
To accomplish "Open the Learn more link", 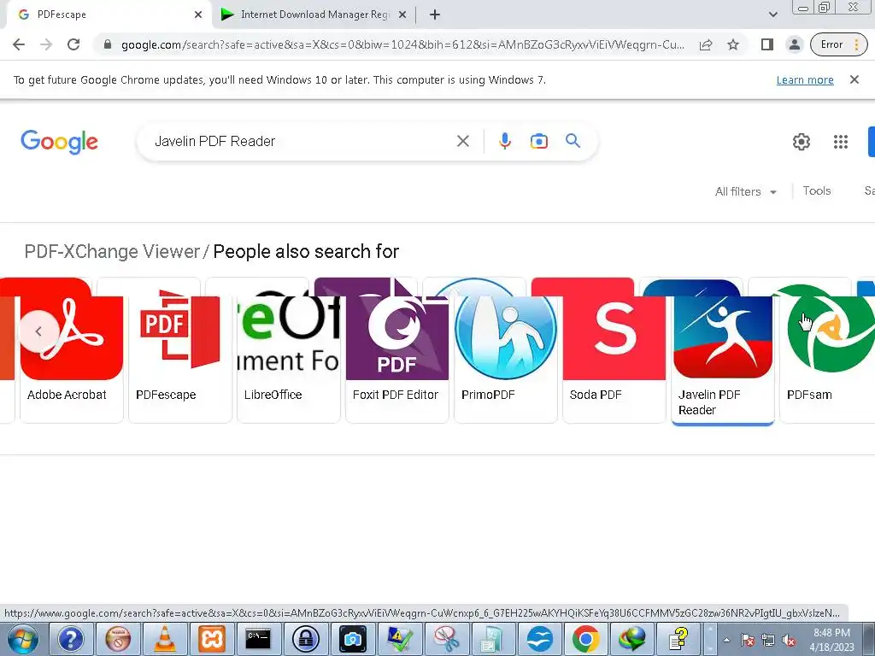I will point(805,79).
